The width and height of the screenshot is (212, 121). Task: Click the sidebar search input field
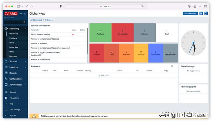[x=15, y=22]
